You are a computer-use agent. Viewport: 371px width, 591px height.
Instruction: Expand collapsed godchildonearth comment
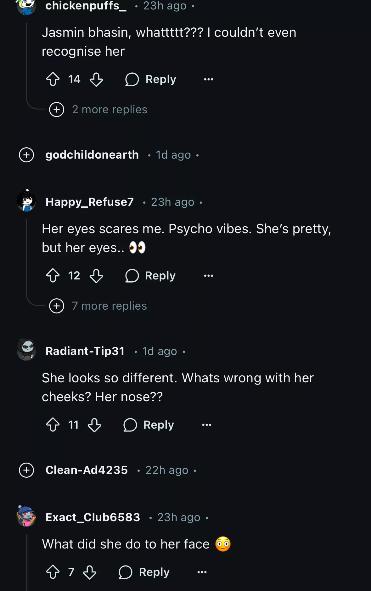26,155
